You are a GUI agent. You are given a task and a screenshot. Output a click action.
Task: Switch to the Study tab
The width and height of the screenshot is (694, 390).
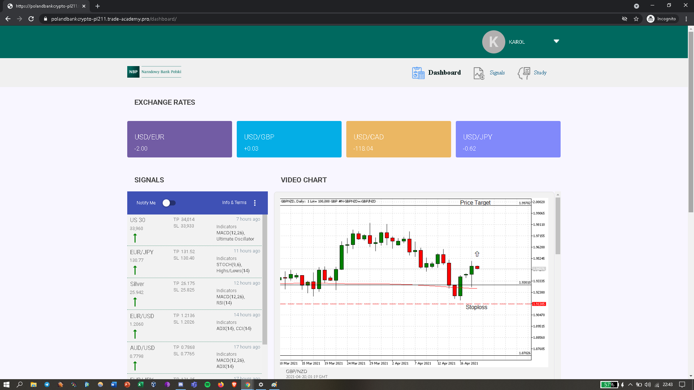coord(540,73)
